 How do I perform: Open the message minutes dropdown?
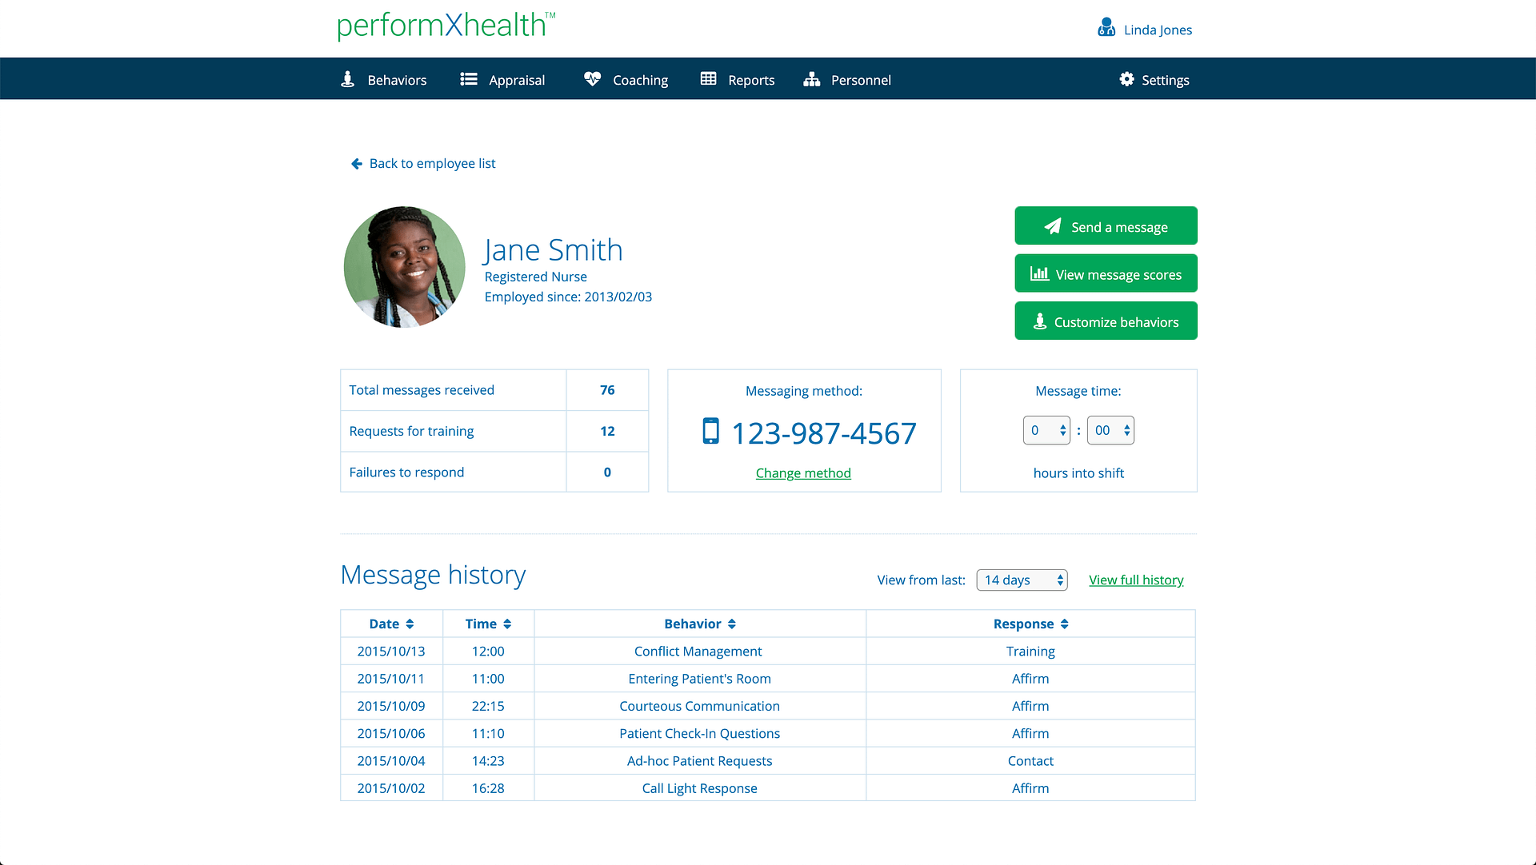coord(1110,430)
